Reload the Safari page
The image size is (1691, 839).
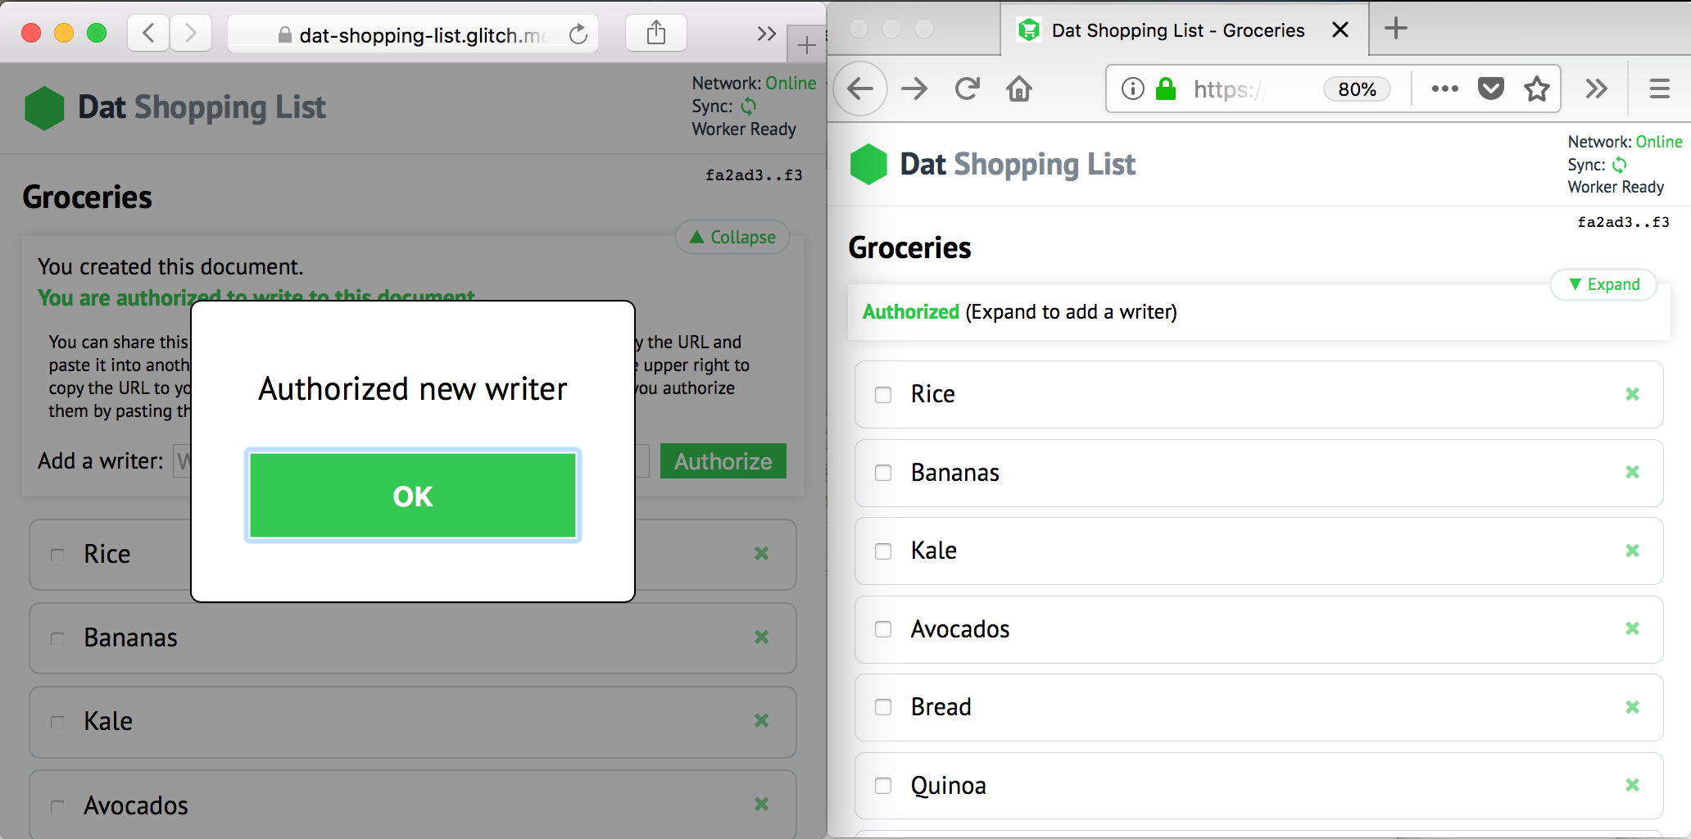tap(578, 34)
